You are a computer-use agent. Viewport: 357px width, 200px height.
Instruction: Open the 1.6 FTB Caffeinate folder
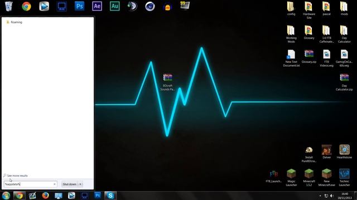click(x=326, y=34)
